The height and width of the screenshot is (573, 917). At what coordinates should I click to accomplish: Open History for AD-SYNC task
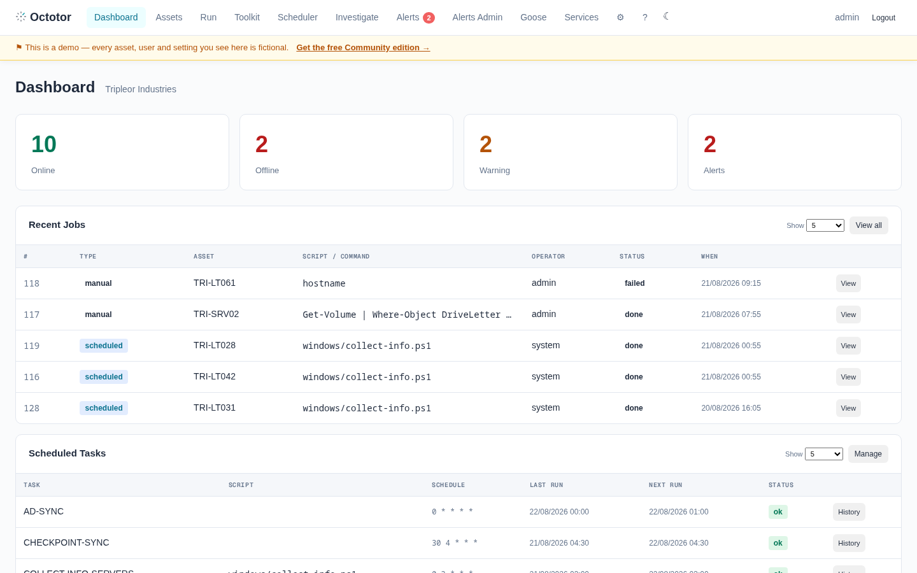[849, 512]
